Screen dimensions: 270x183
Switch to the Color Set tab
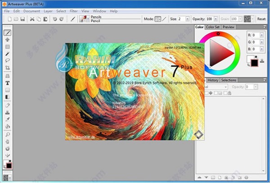(213, 27)
